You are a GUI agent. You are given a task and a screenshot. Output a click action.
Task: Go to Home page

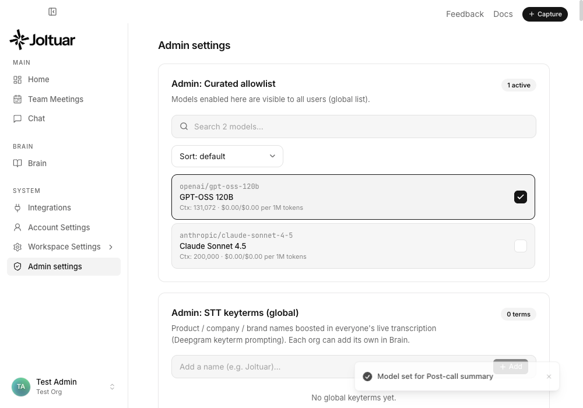(x=64, y=79)
